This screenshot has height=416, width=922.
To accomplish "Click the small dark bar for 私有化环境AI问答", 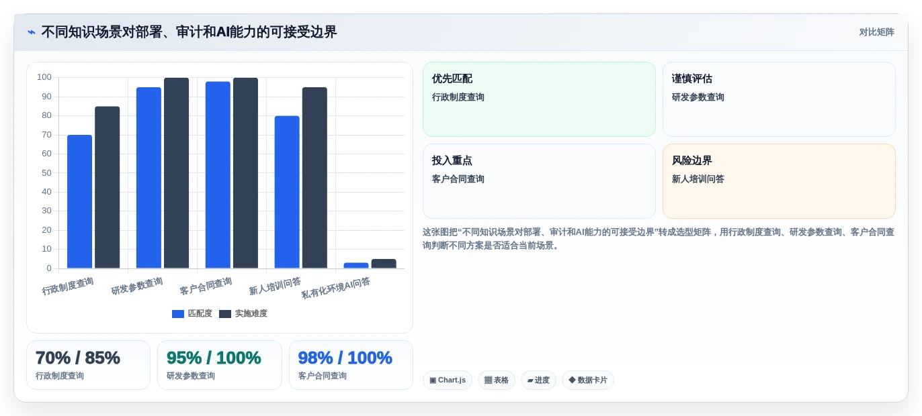I will click(384, 264).
